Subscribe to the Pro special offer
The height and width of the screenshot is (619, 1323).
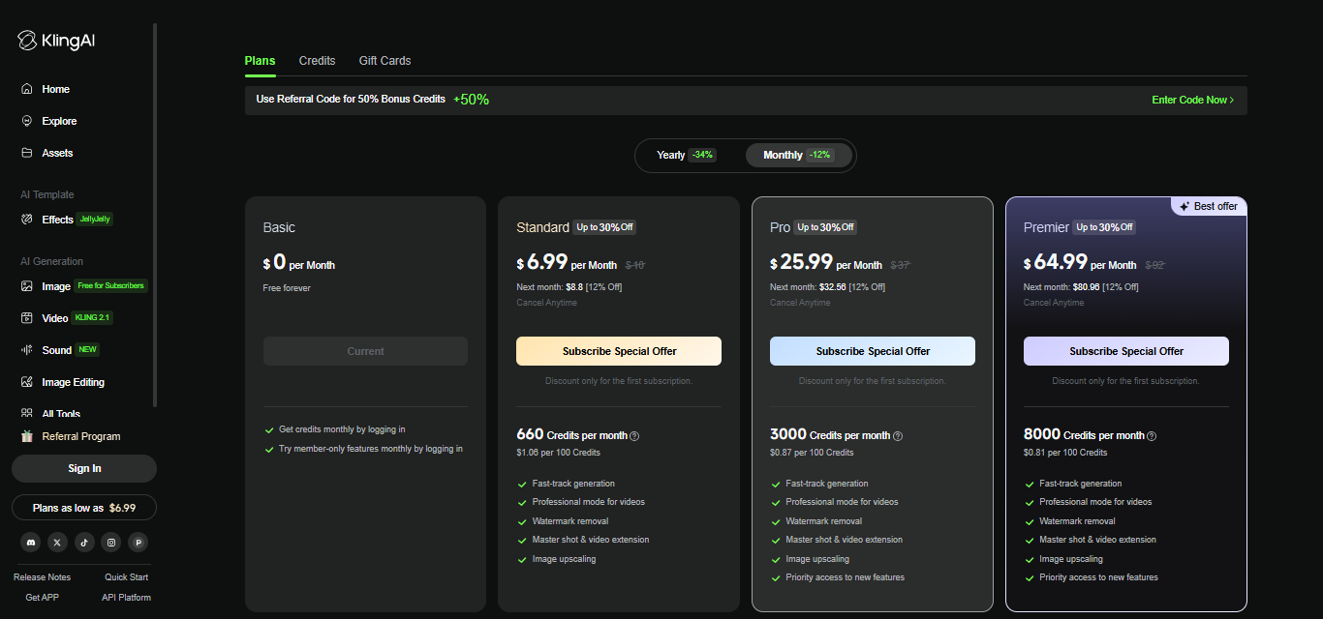click(x=872, y=350)
